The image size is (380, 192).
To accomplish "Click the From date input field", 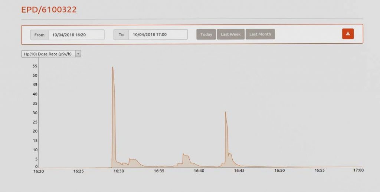I will [x=76, y=35].
